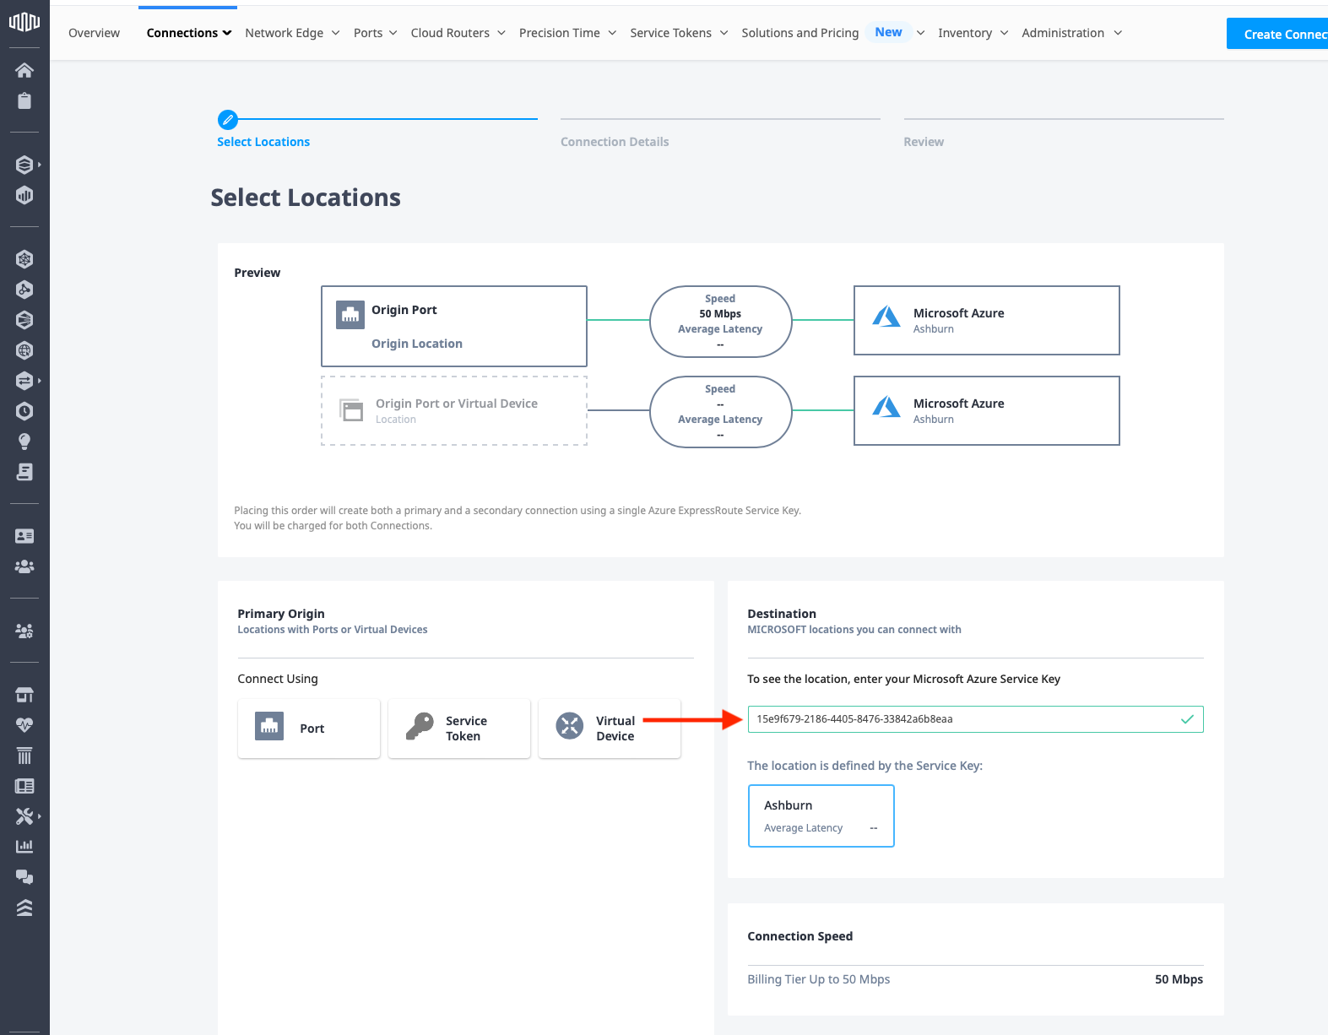This screenshot has width=1328, height=1035.
Task: Click the Equinix logo in the sidebar
Action: [x=24, y=21]
